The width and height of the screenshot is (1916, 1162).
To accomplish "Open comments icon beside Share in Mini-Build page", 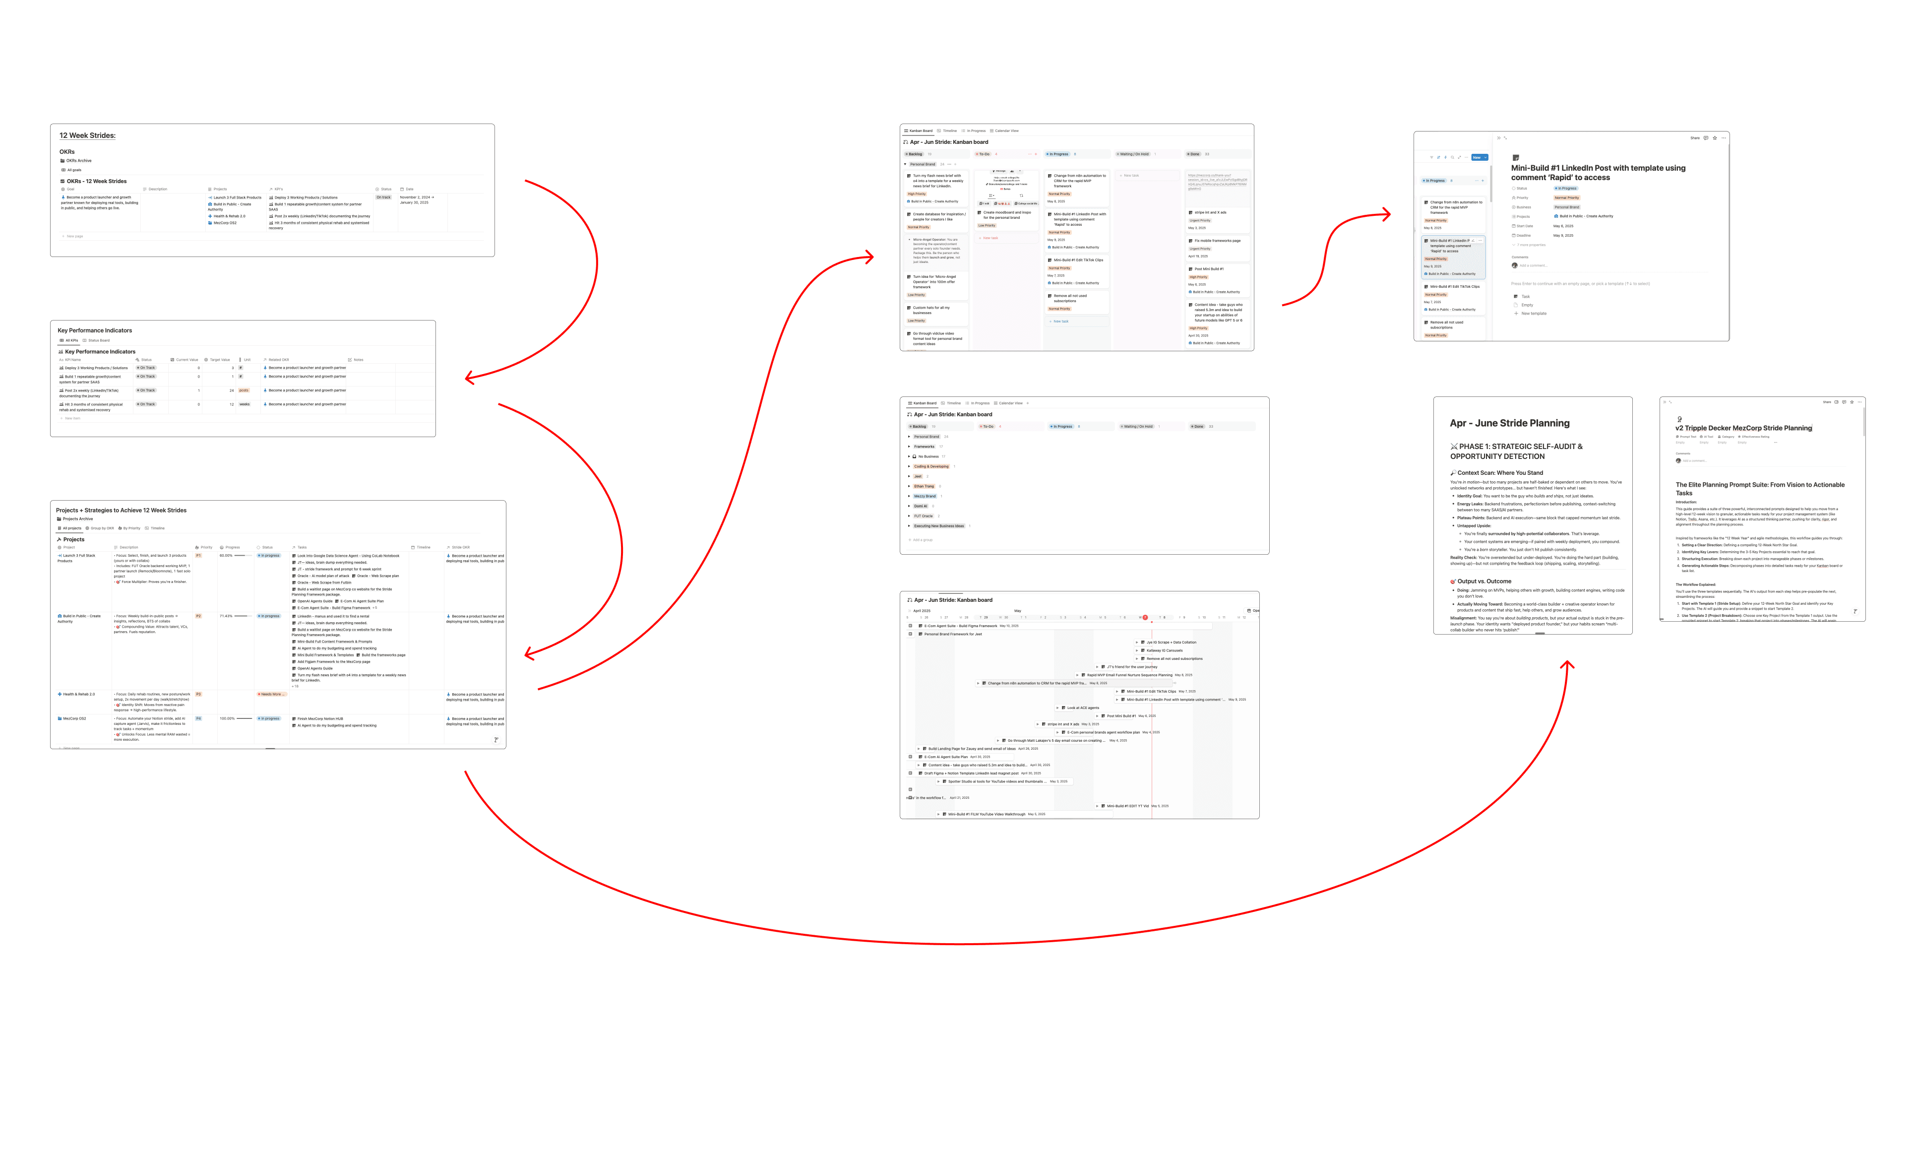I will point(1706,137).
